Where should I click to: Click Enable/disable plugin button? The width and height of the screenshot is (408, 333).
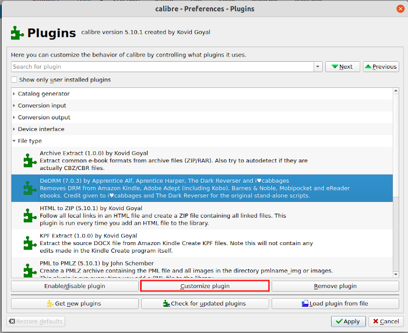point(75,286)
